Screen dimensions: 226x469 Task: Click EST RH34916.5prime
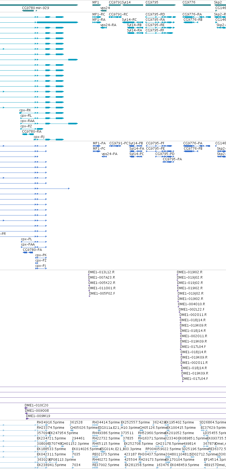(50, 422)
